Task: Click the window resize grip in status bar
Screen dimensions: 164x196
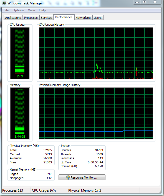Action: (160, 192)
